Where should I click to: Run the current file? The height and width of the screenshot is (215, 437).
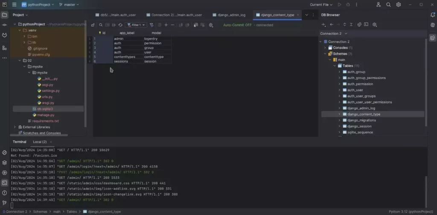(x=339, y=4)
